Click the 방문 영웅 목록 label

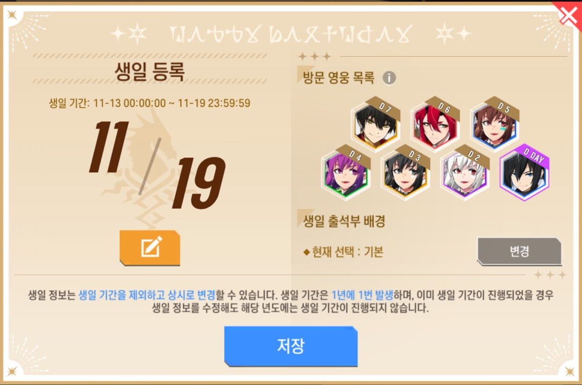338,78
